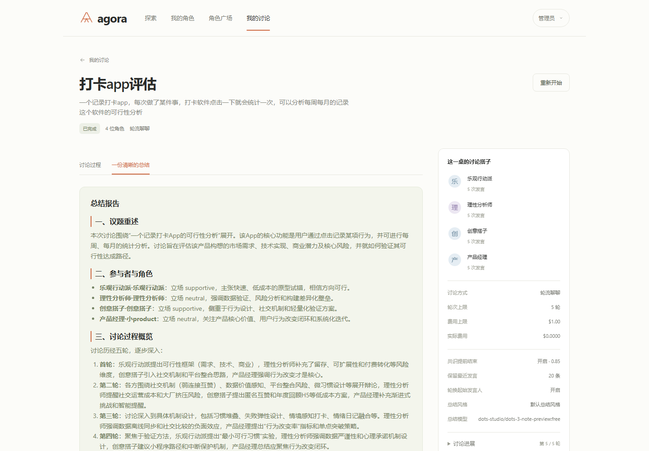The height and width of the screenshot is (451, 649).
Task: Click the 一、议题重述 section heading
Action: tap(117, 221)
